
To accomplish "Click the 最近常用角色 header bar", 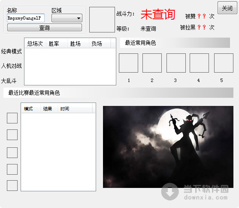I will tap(175, 43).
